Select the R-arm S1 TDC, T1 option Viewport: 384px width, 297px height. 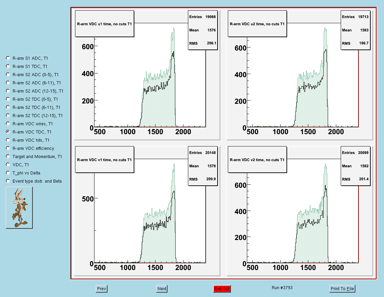coord(8,67)
